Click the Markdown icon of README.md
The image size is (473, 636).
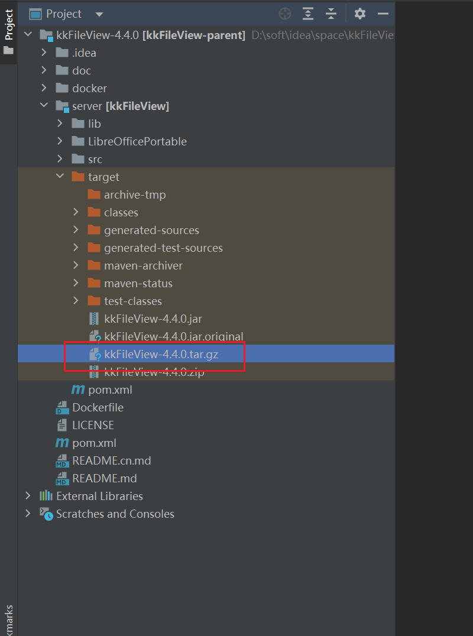pyautogui.click(x=62, y=478)
